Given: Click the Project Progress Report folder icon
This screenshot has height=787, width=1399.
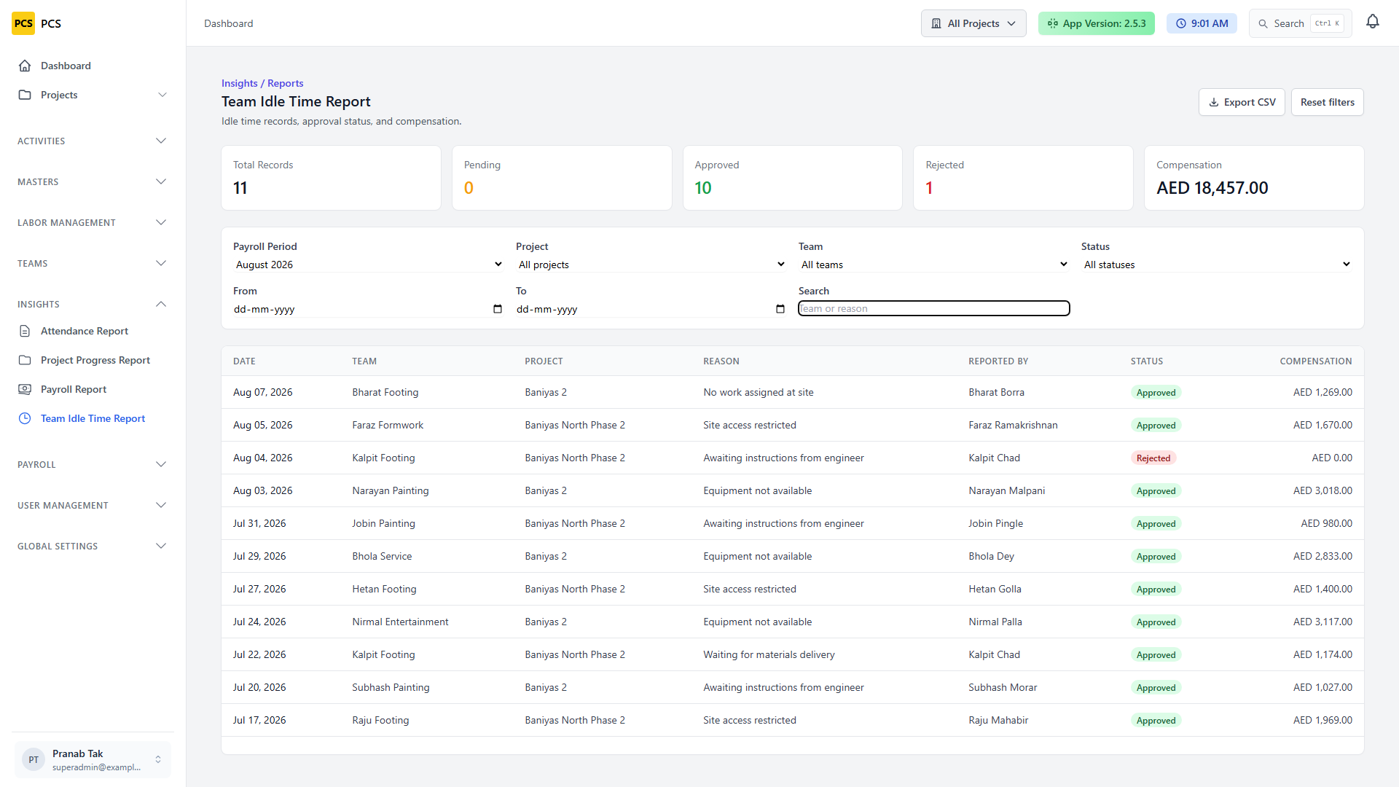Looking at the screenshot, I should coord(25,360).
